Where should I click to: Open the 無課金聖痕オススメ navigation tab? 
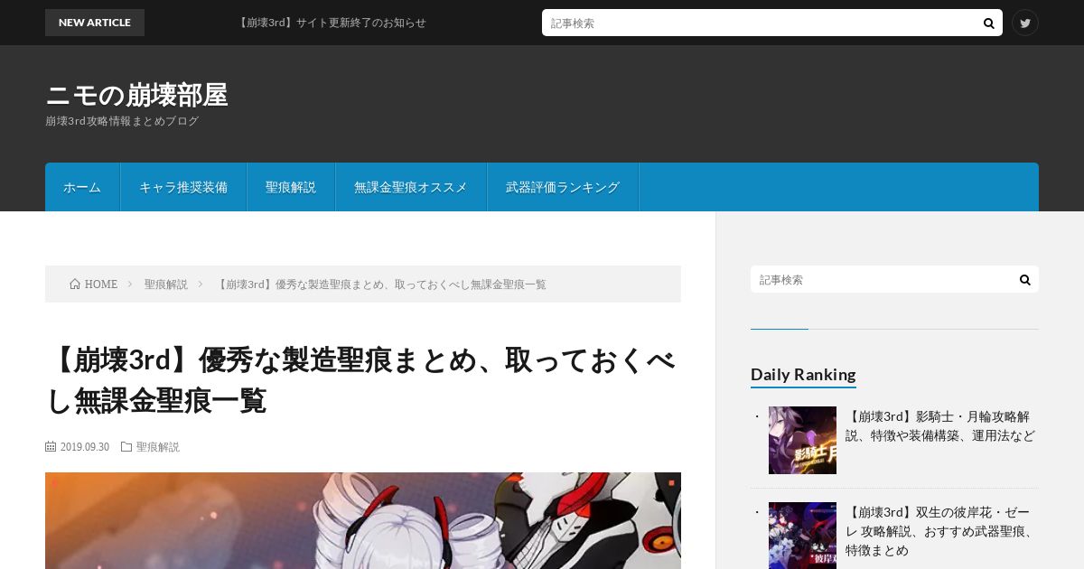point(411,187)
